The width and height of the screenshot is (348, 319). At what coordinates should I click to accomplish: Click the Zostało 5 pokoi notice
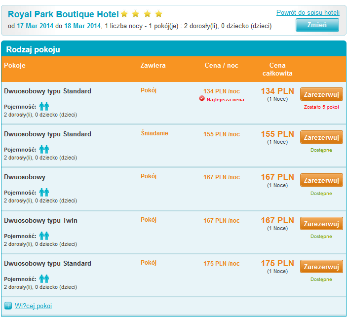tap(321, 107)
